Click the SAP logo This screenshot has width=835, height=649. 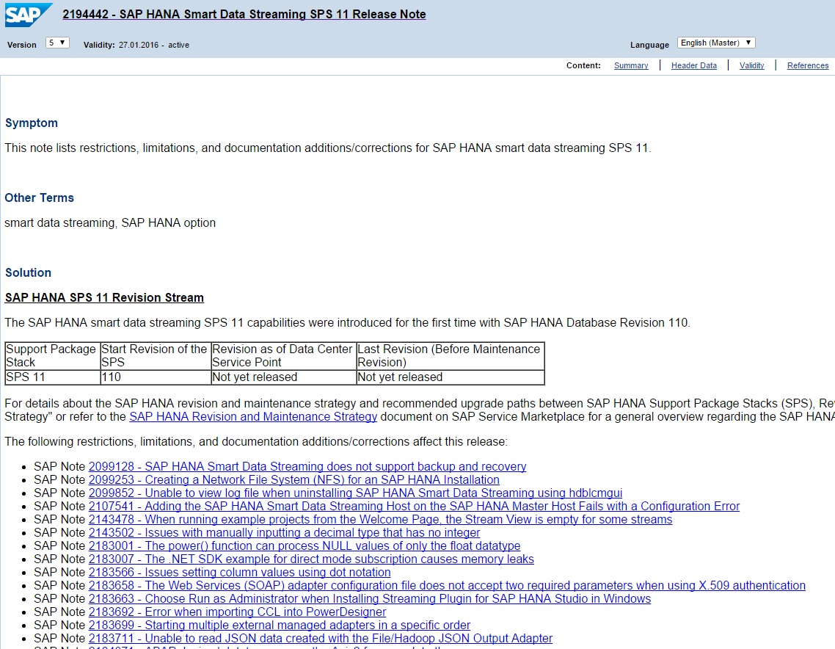pyautogui.click(x=28, y=15)
